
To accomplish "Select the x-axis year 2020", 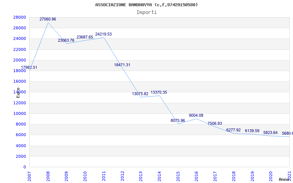I will [271, 176].
